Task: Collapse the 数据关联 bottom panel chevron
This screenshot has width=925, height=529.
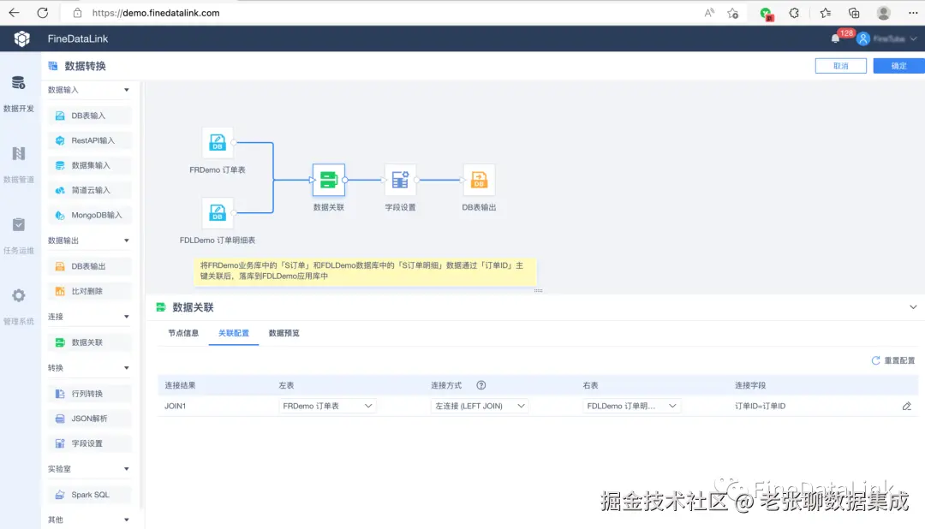Action: (913, 306)
